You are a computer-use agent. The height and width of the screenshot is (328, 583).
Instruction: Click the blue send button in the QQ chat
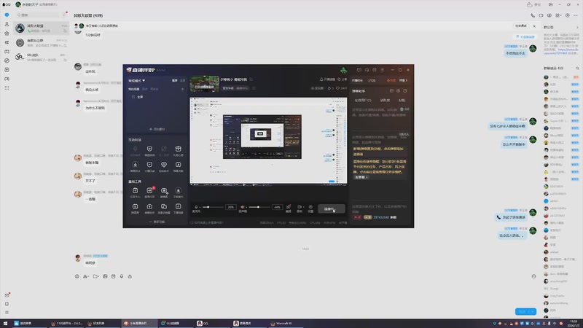click(522, 312)
